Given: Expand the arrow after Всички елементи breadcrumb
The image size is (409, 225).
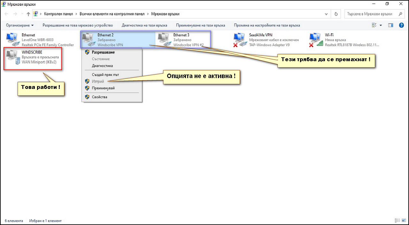Looking at the screenshot, I should 148,14.
